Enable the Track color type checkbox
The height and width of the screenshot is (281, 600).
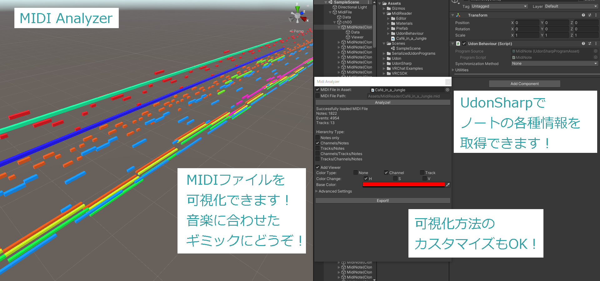point(422,173)
